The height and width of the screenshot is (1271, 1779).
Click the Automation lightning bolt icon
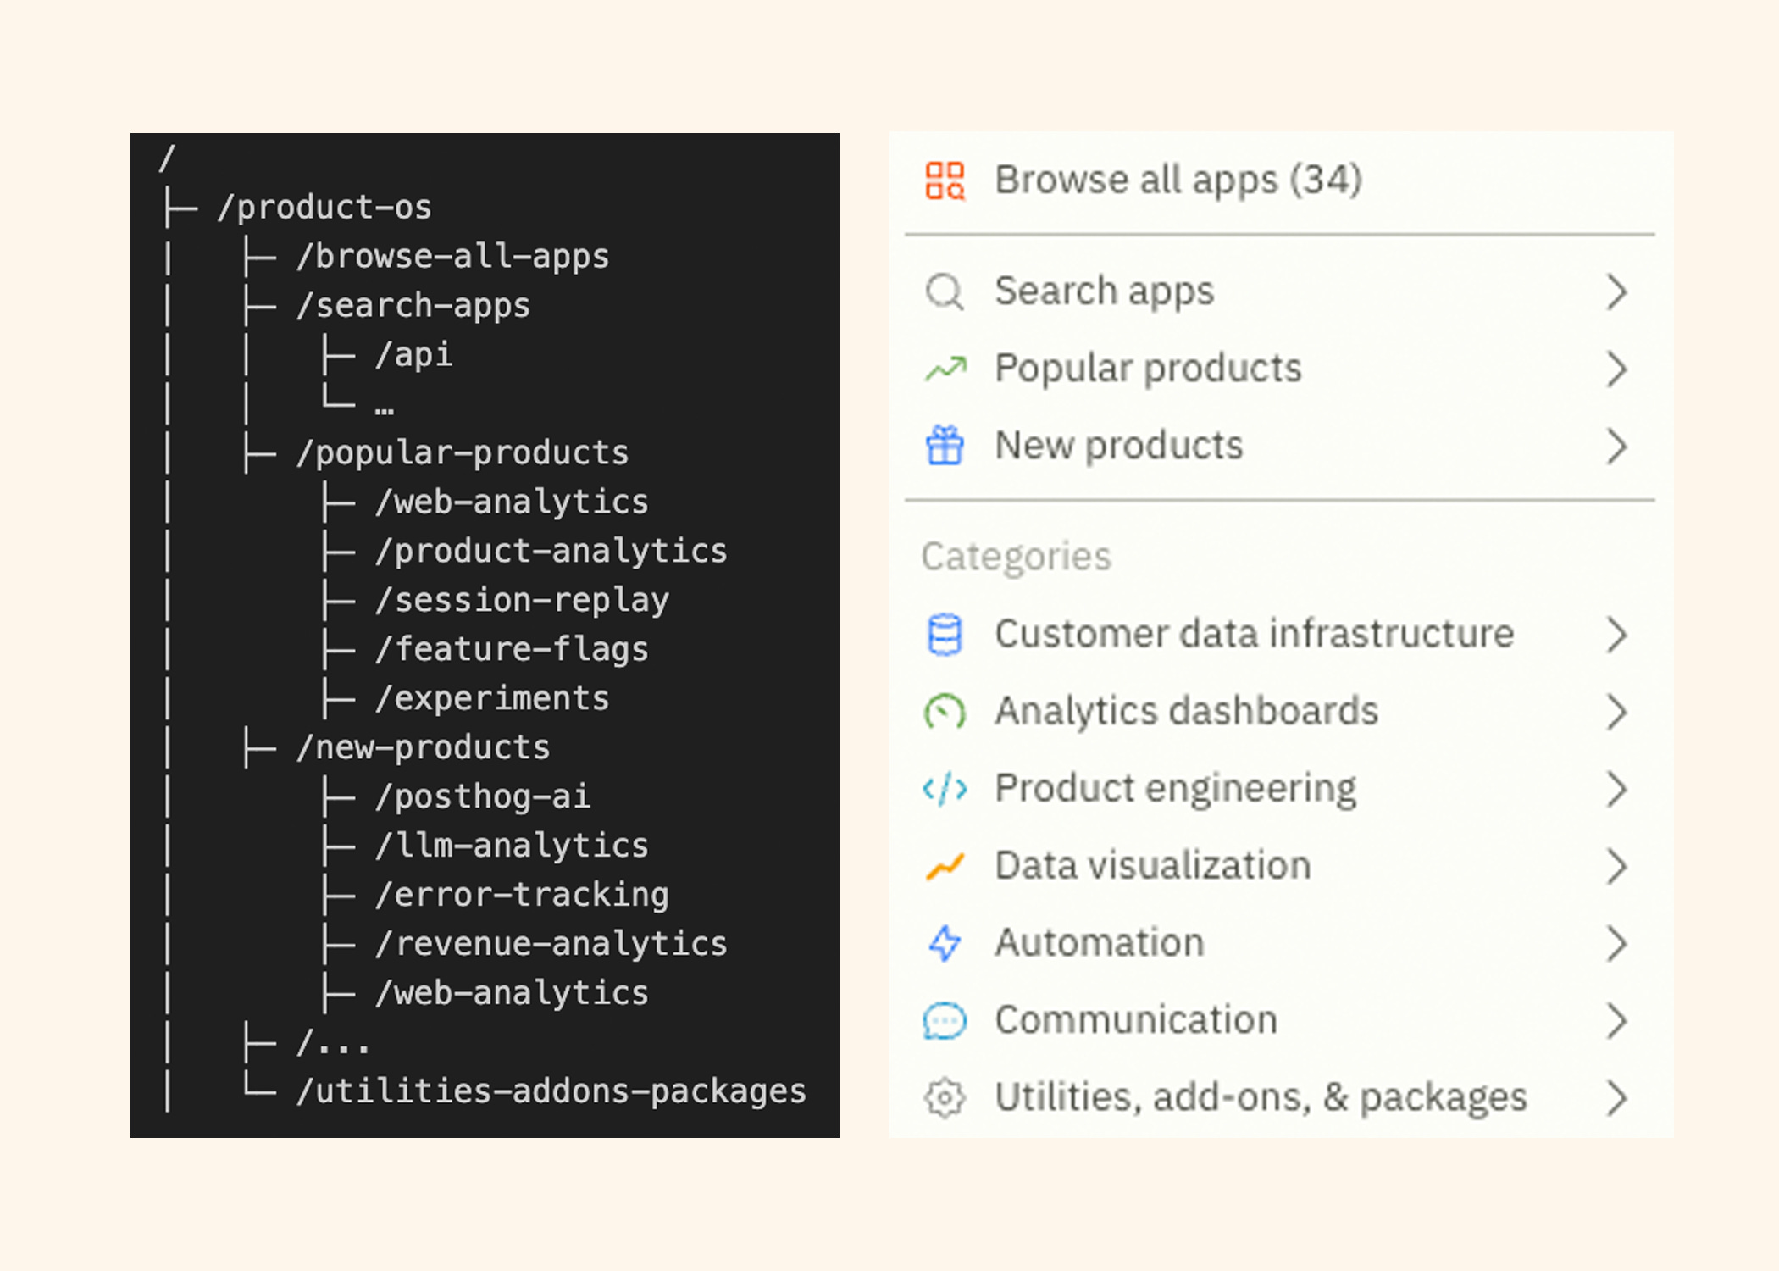pos(945,943)
